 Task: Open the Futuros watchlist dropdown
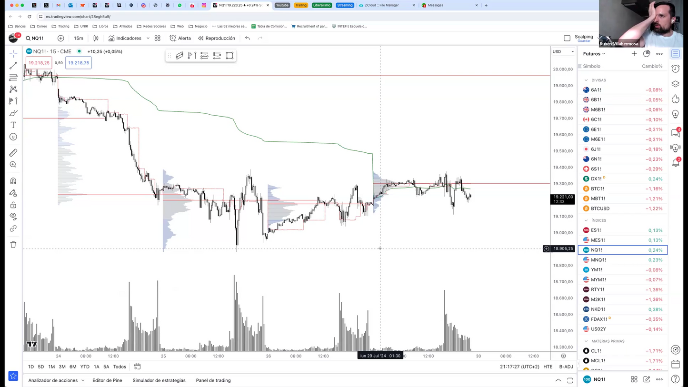pos(594,54)
